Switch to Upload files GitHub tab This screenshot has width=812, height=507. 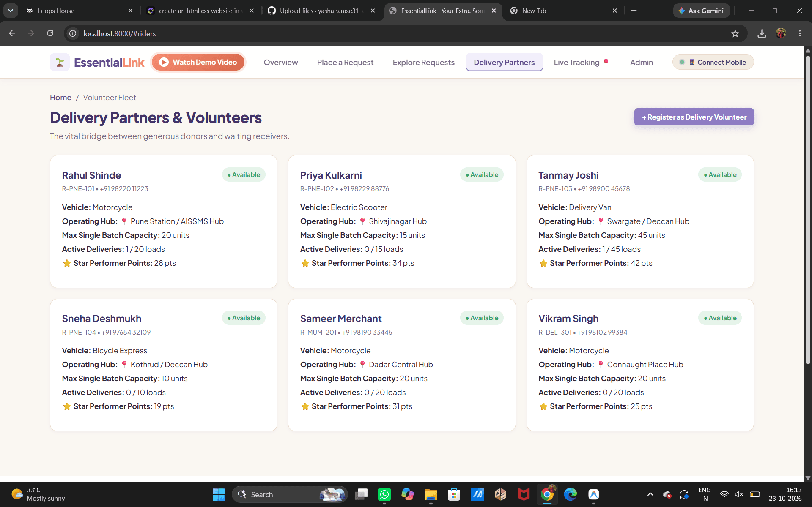point(321,11)
